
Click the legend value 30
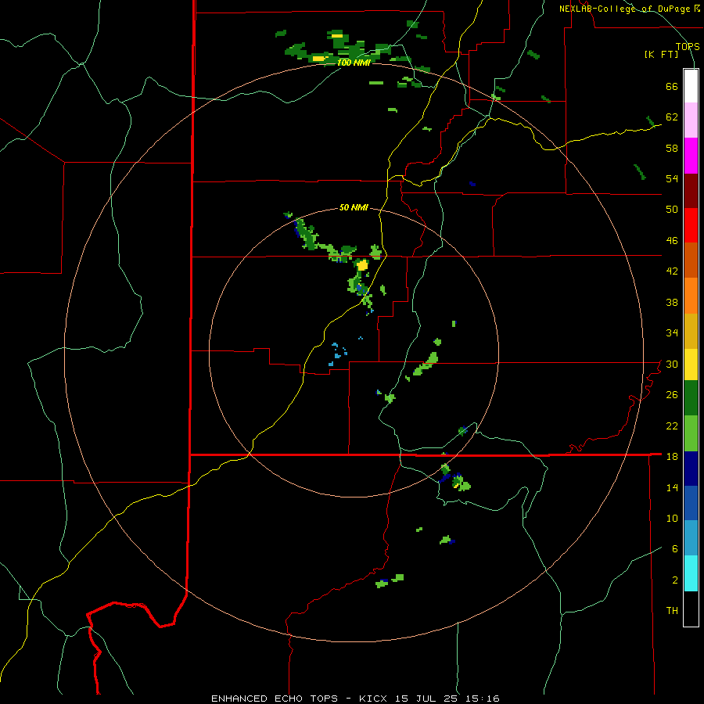(x=672, y=364)
